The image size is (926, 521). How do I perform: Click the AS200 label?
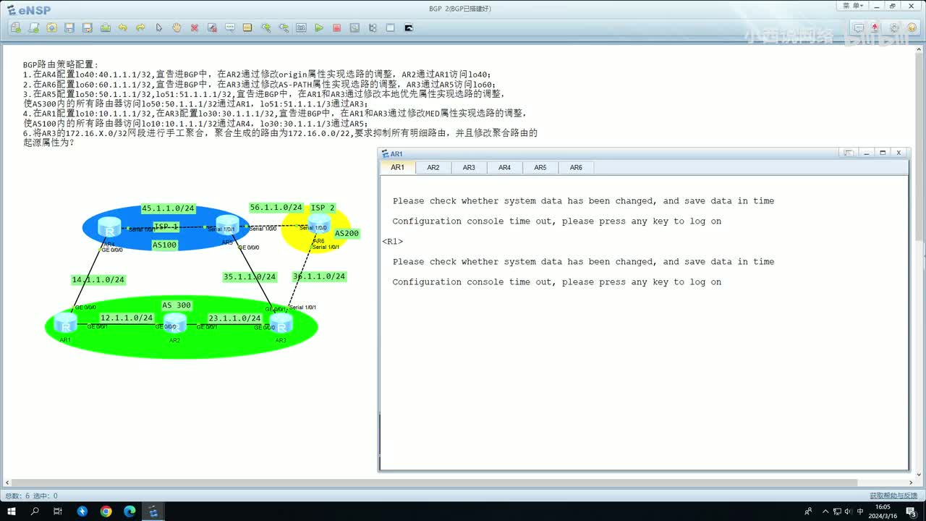click(x=347, y=234)
